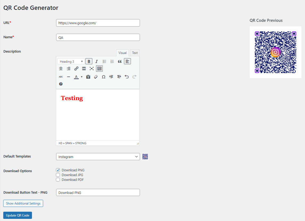Switch to the Text editor tab
The image size is (305, 221).
pos(135,53)
